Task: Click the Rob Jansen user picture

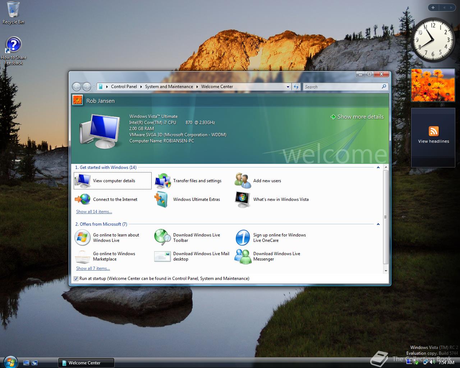Action: tap(77, 100)
